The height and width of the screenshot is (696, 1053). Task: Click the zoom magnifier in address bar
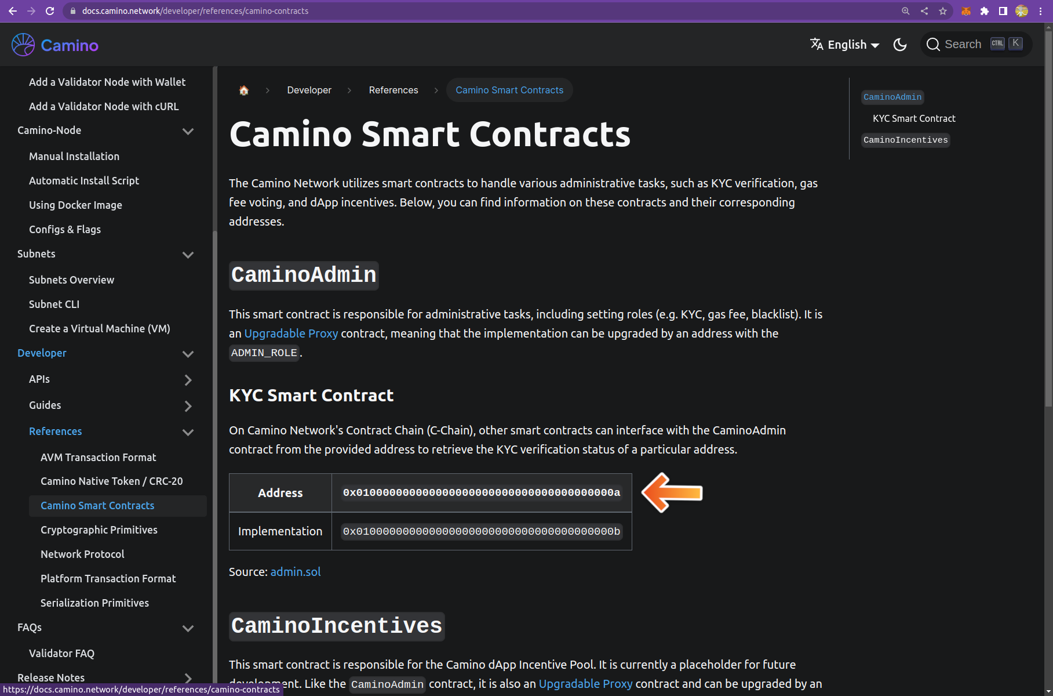tap(906, 11)
